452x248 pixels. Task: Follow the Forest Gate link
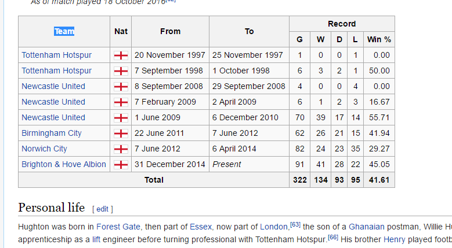click(118, 227)
